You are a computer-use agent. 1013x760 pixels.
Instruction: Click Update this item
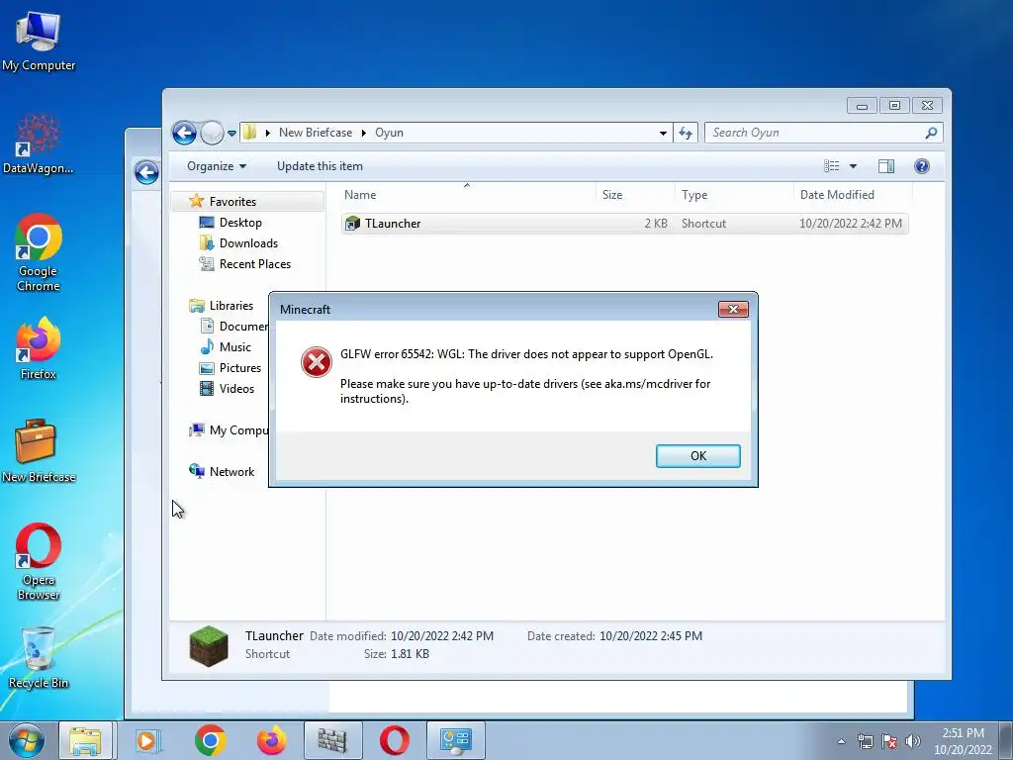click(320, 166)
